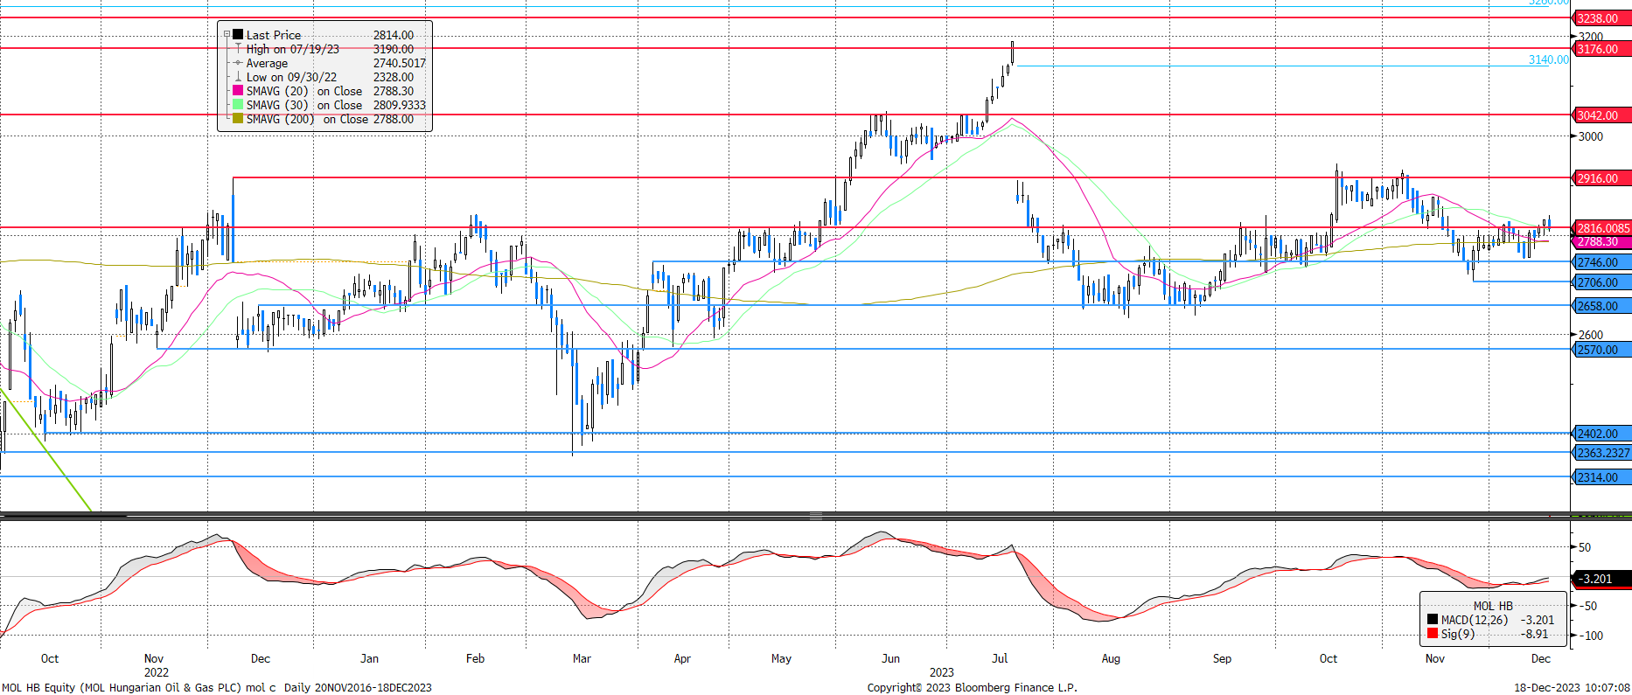Select the 2706.00 blue support level tag
1632x695 pixels.
pos(1600,282)
